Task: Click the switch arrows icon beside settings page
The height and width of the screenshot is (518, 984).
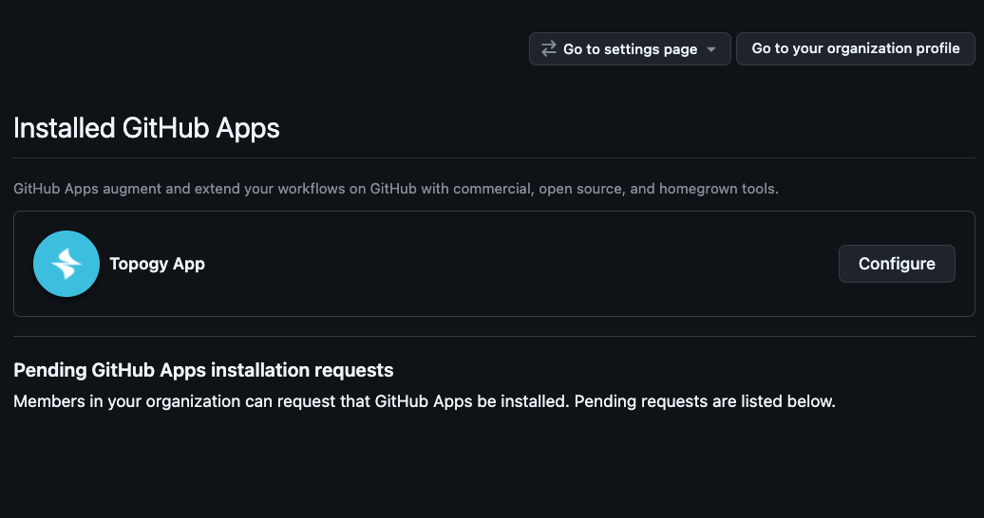Action: point(549,48)
